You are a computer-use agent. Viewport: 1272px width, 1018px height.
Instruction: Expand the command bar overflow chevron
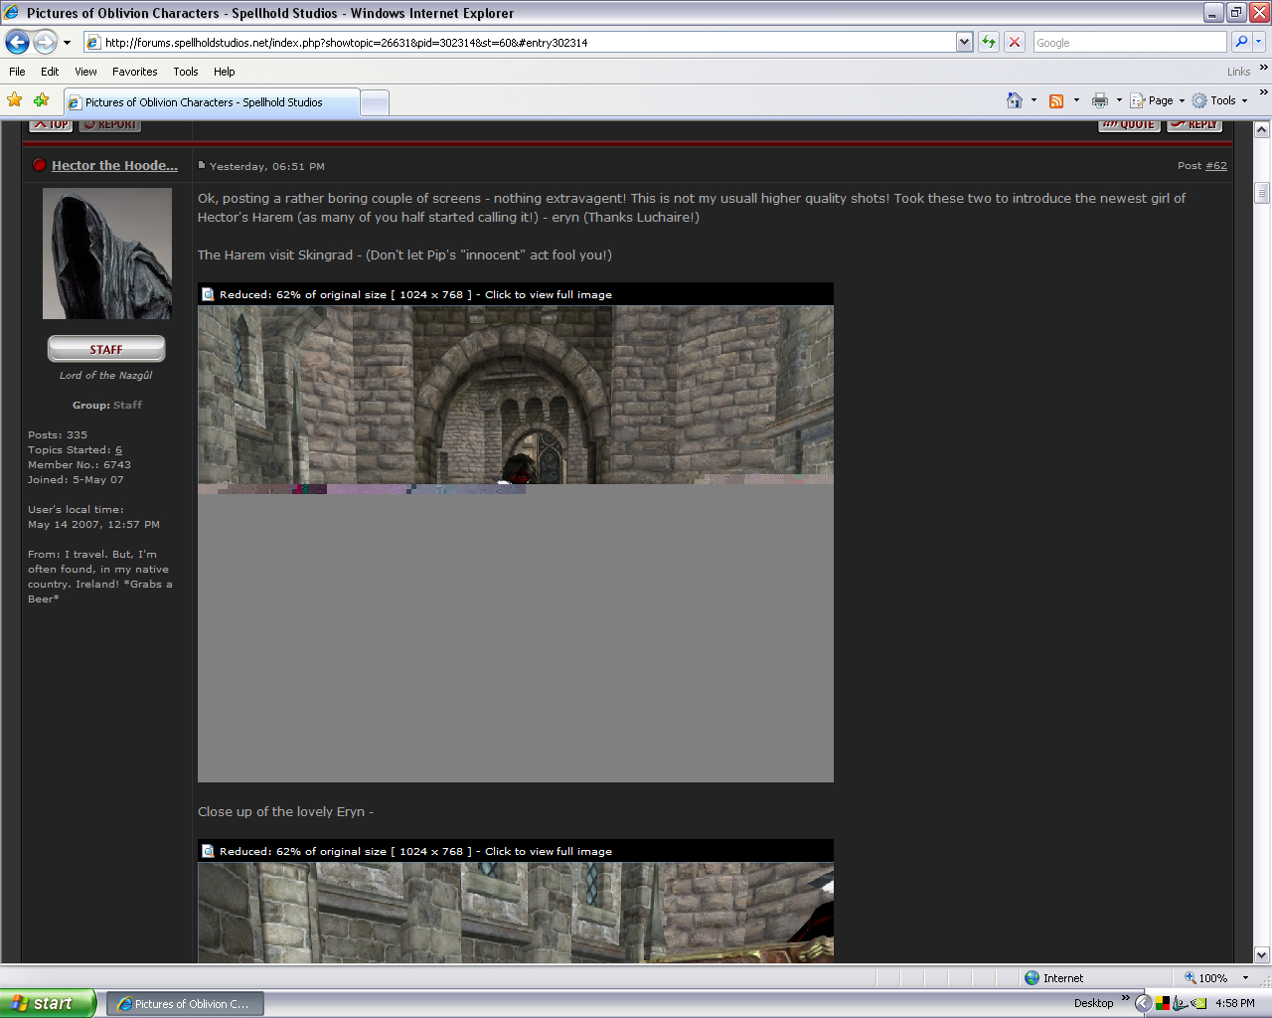[x=1263, y=92]
